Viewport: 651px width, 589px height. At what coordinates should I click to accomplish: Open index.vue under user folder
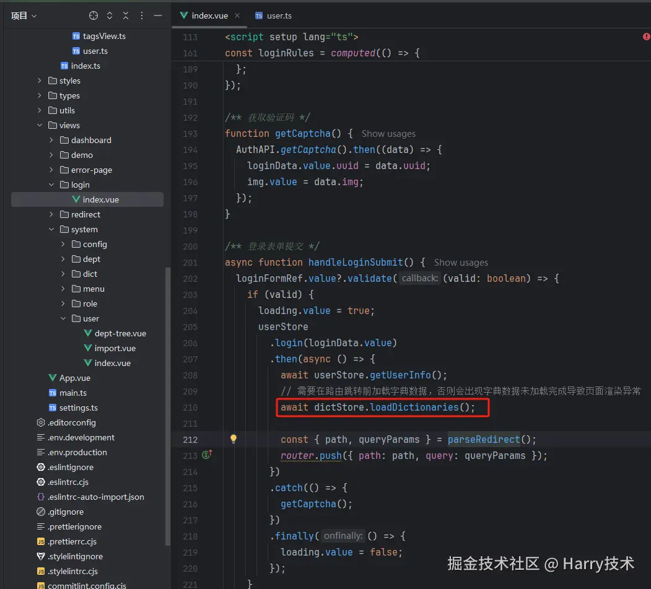click(x=107, y=363)
